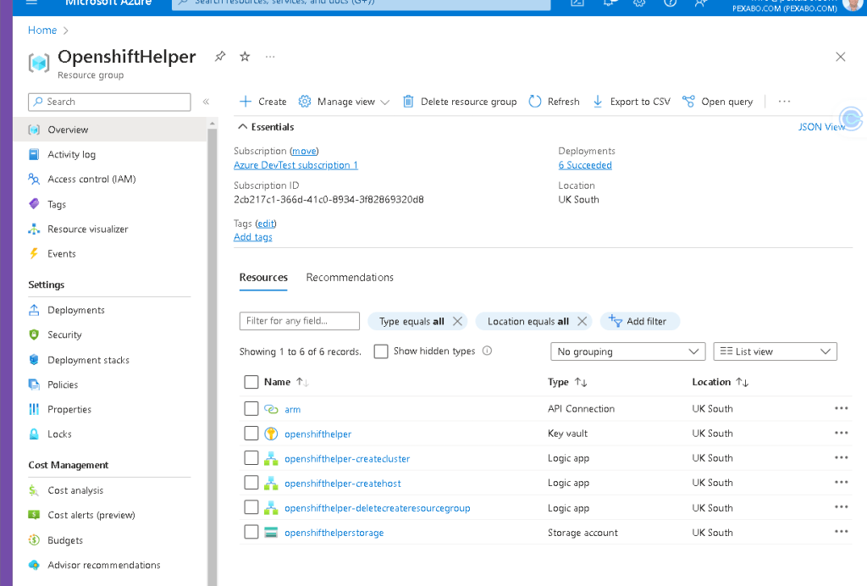Open row menu for openshifthelperstorage
867x586 pixels.
(841, 532)
